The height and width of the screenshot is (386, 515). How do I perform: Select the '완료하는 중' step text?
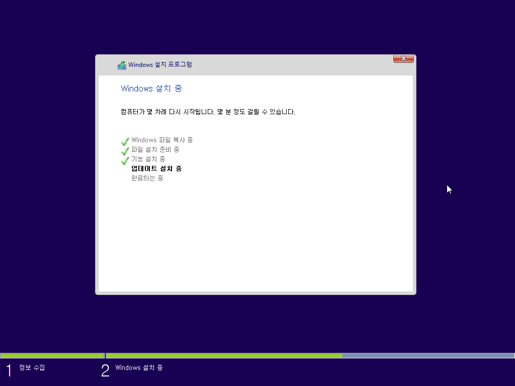pyautogui.click(x=147, y=178)
